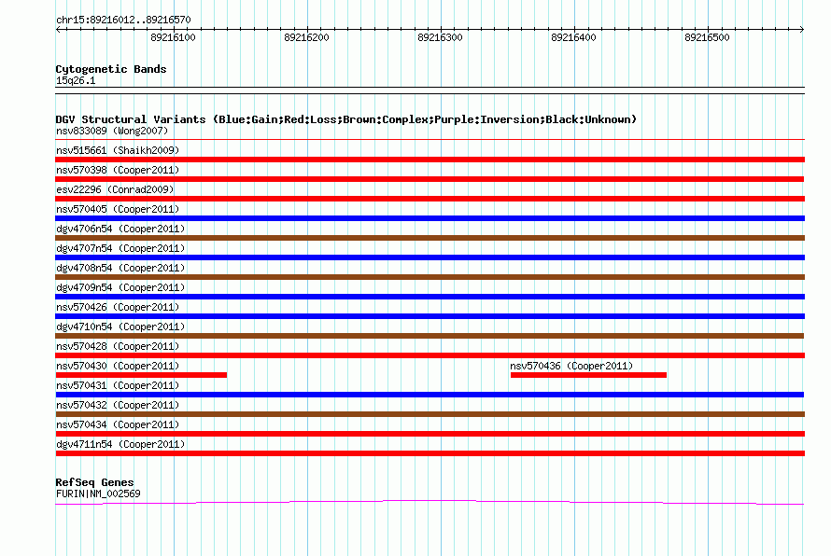Viewport: 831px width, 556px height.
Task: Select the brown dgv4708n54 complex bar
Action: pos(430,277)
